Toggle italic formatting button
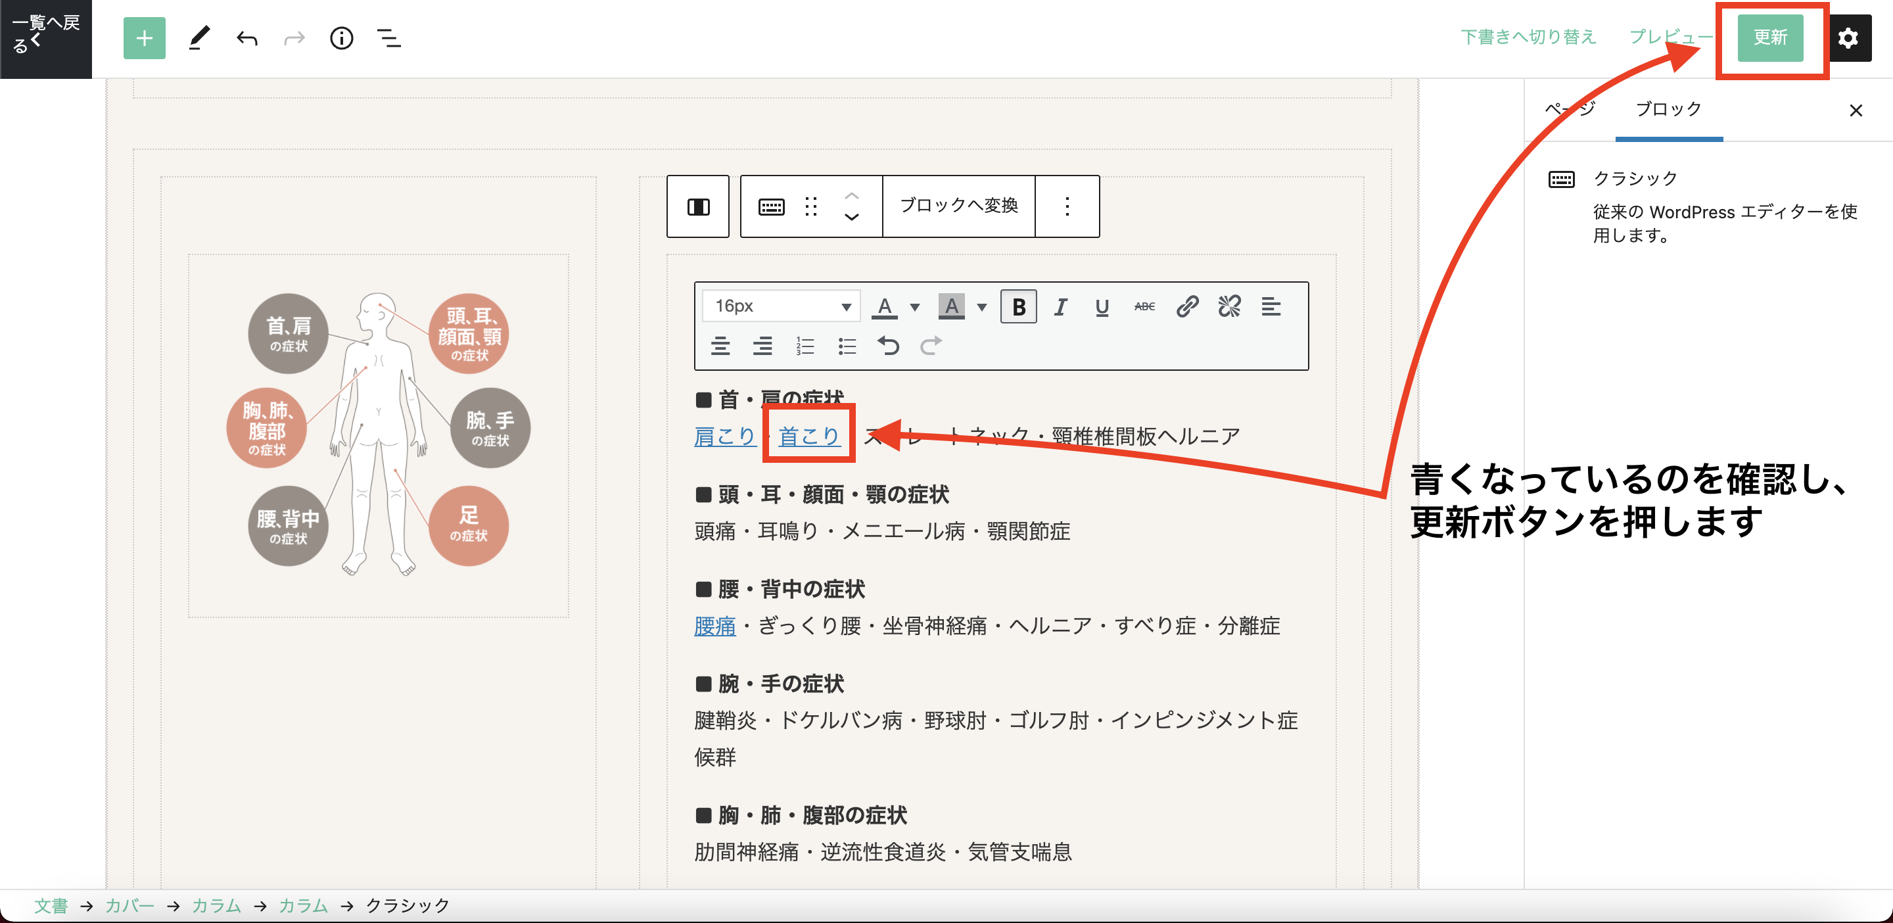1893x923 pixels. pyautogui.click(x=1060, y=306)
